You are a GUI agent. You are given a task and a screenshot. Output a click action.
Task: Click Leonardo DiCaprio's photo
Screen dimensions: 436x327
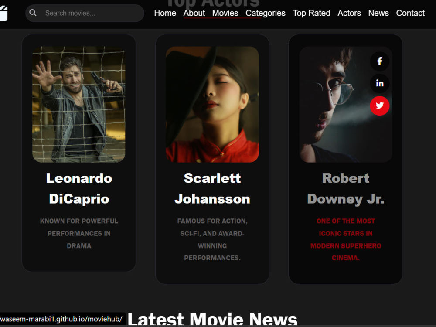click(78, 104)
